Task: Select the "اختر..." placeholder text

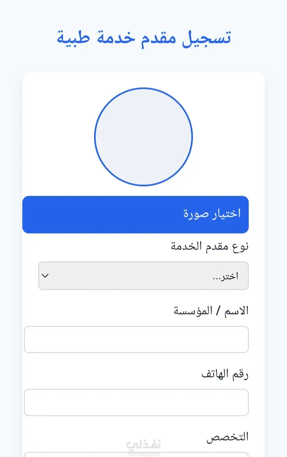Action: tap(226, 276)
